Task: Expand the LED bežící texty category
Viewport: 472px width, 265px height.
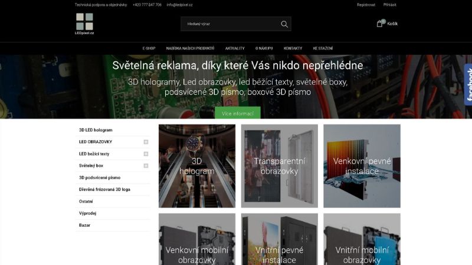Action: [146, 154]
